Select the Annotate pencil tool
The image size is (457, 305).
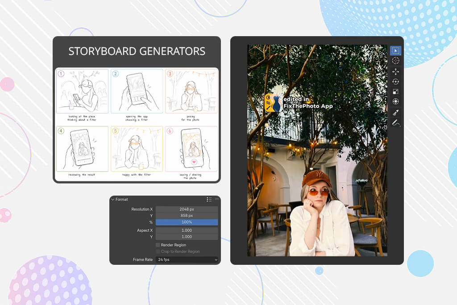pyautogui.click(x=395, y=123)
